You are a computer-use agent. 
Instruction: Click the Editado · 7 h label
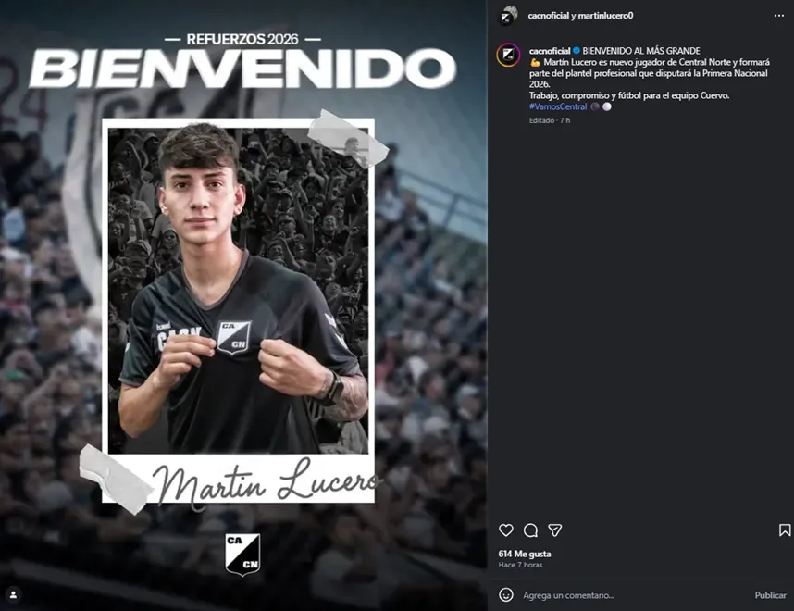point(550,120)
